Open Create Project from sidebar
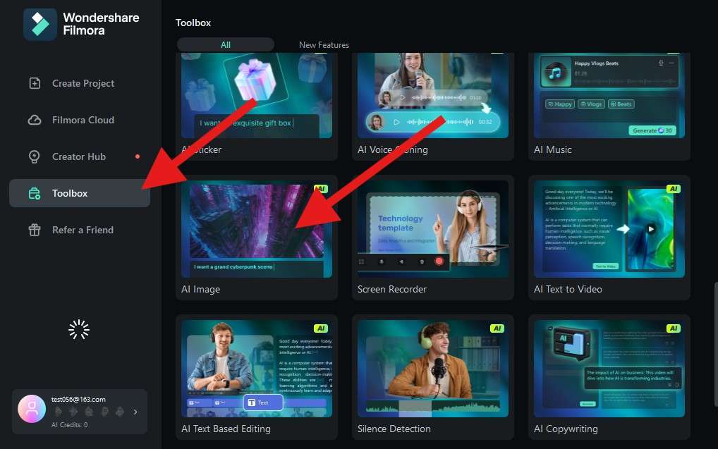The width and height of the screenshot is (718, 449). pos(80,83)
